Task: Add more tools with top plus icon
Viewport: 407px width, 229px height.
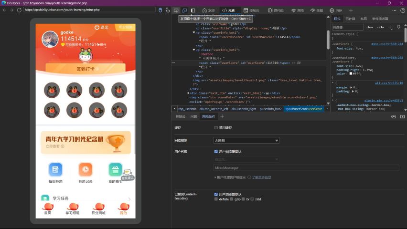Action: [351, 10]
